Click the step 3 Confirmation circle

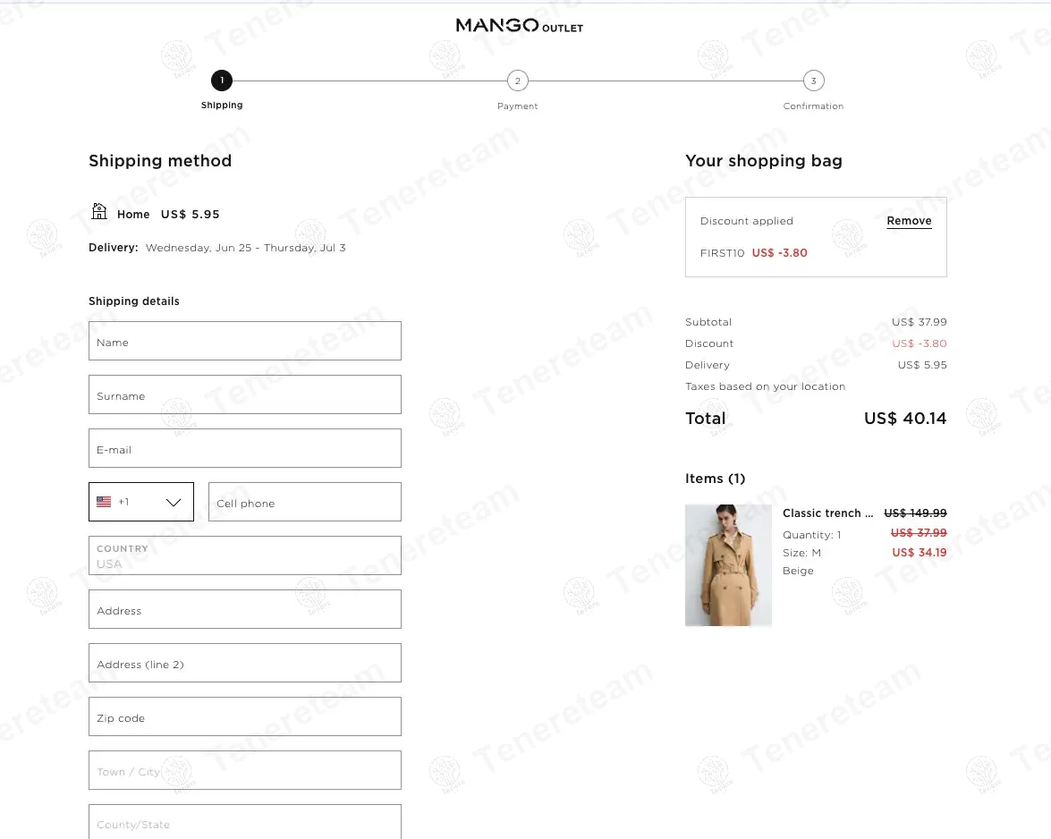pos(814,81)
